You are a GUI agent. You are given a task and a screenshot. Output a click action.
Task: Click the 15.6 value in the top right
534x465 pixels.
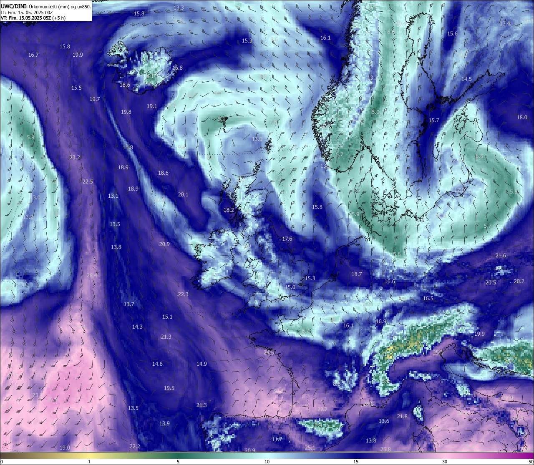452,34
